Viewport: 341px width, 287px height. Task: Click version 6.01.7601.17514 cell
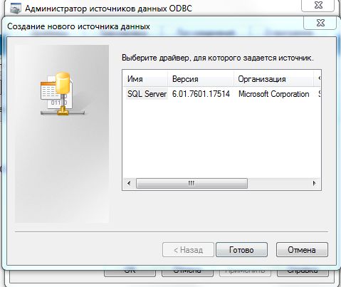201,94
